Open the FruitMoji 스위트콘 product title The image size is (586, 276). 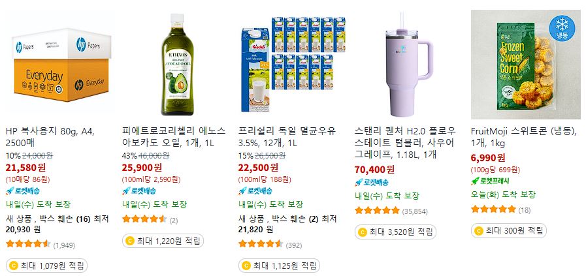tap(524, 136)
